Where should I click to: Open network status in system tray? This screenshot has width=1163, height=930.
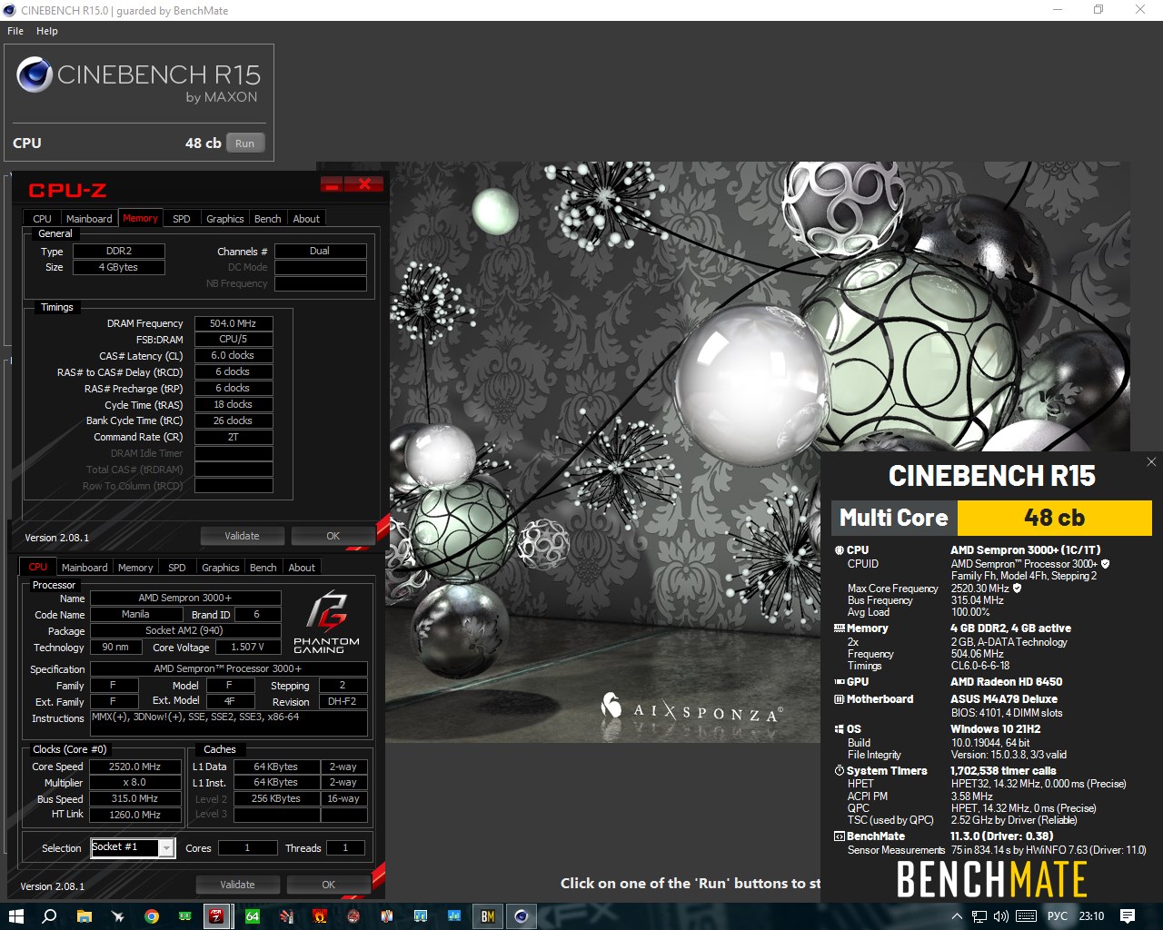pyautogui.click(x=979, y=916)
